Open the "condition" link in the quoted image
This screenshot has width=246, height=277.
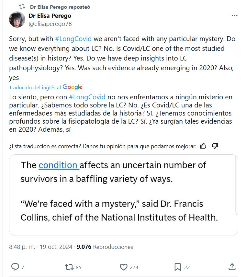coord(59,165)
